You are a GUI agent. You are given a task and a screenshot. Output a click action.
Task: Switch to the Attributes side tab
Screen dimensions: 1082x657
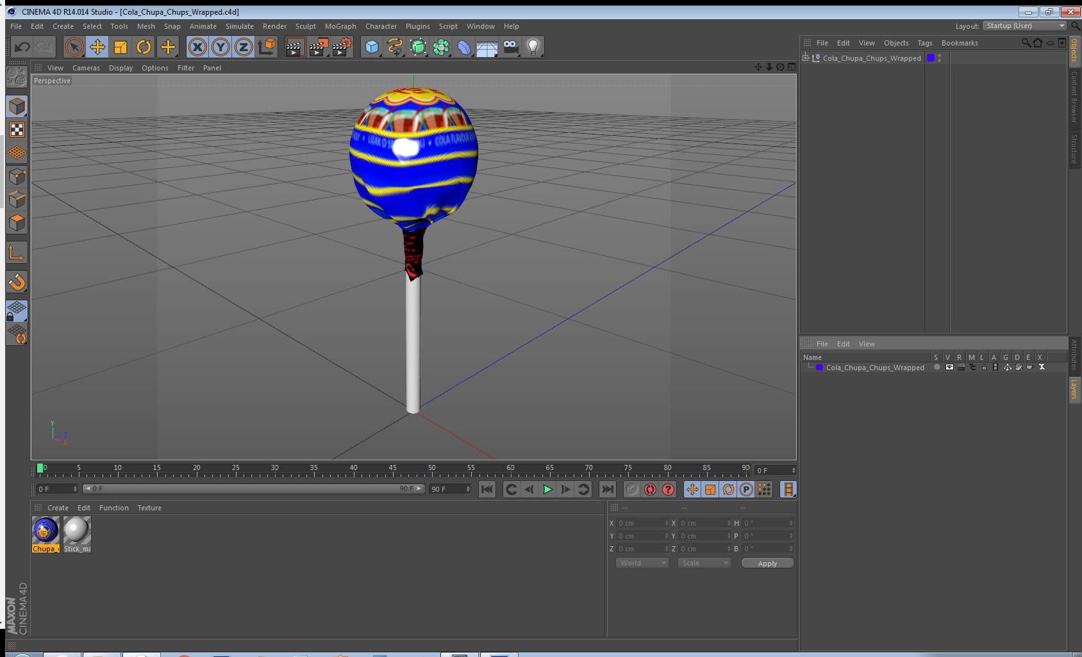1074,354
